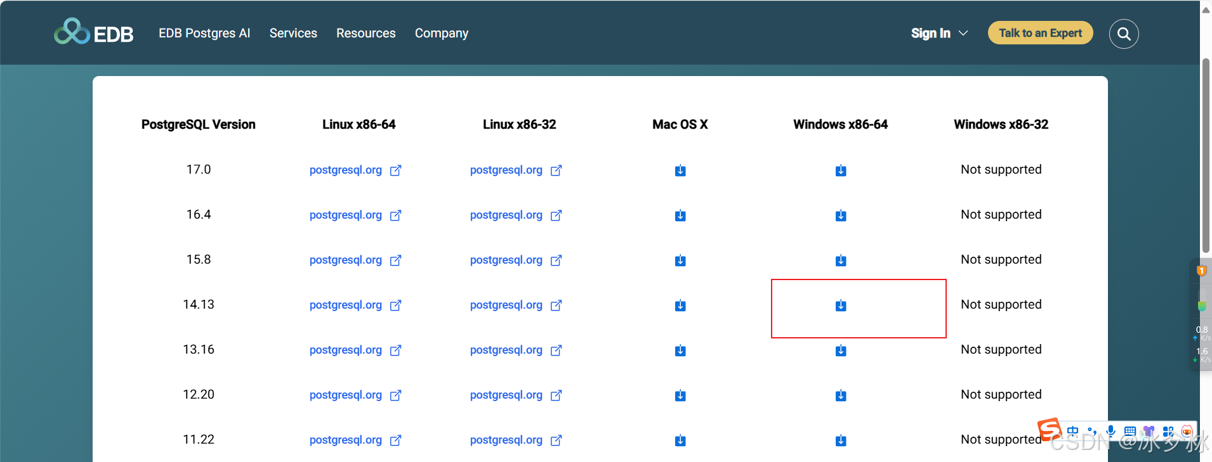Go to EDB homepage via logo
1212x462 pixels.
94,32
